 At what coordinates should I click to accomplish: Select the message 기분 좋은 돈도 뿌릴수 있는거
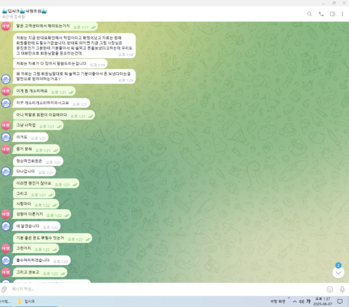[x=52, y=238]
